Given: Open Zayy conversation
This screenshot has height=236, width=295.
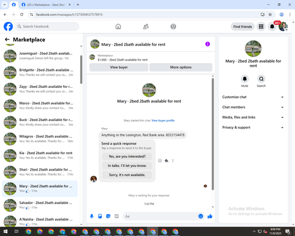Looking at the screenshot, I should coord(40,89).
